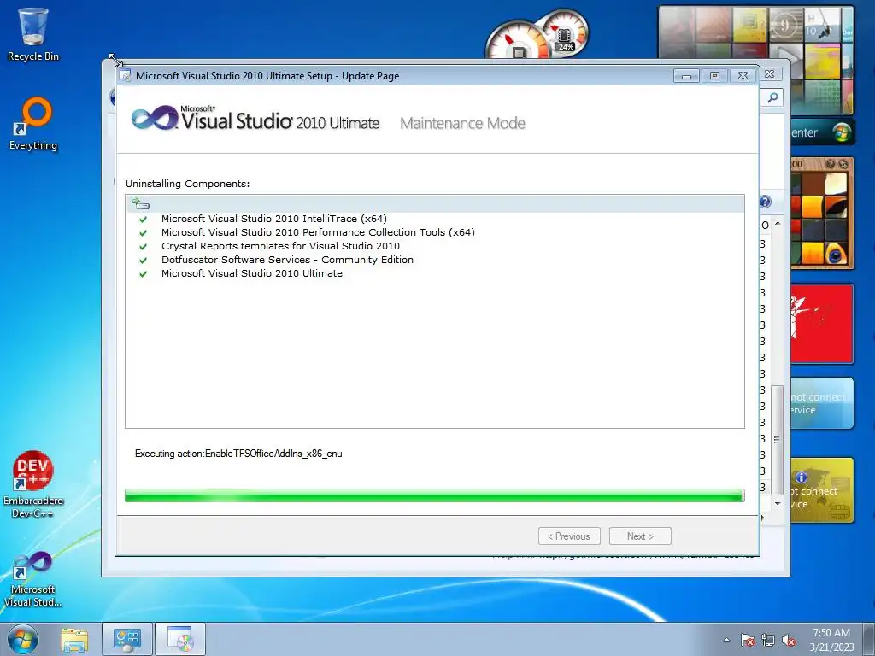
Task: Open Microsoft Visual Studio desktop shortcut
Action: tap(33, 578)
